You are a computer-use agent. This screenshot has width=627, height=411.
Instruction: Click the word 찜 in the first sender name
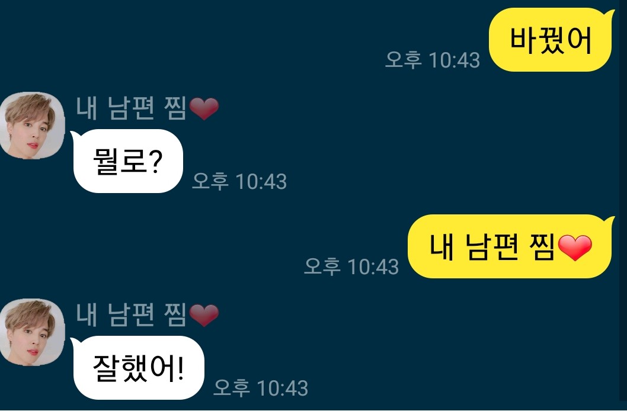[x=175, y=108]
